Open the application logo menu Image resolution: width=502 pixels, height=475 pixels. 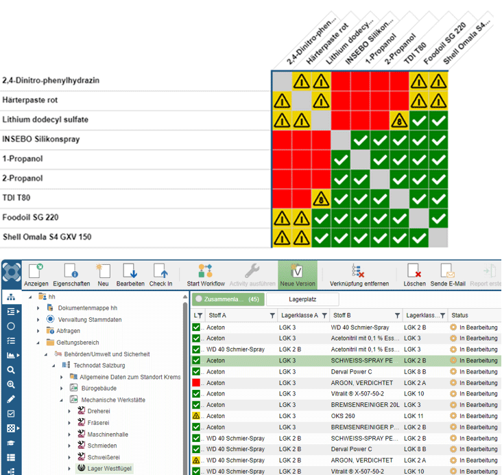click(x=12, y=273)
